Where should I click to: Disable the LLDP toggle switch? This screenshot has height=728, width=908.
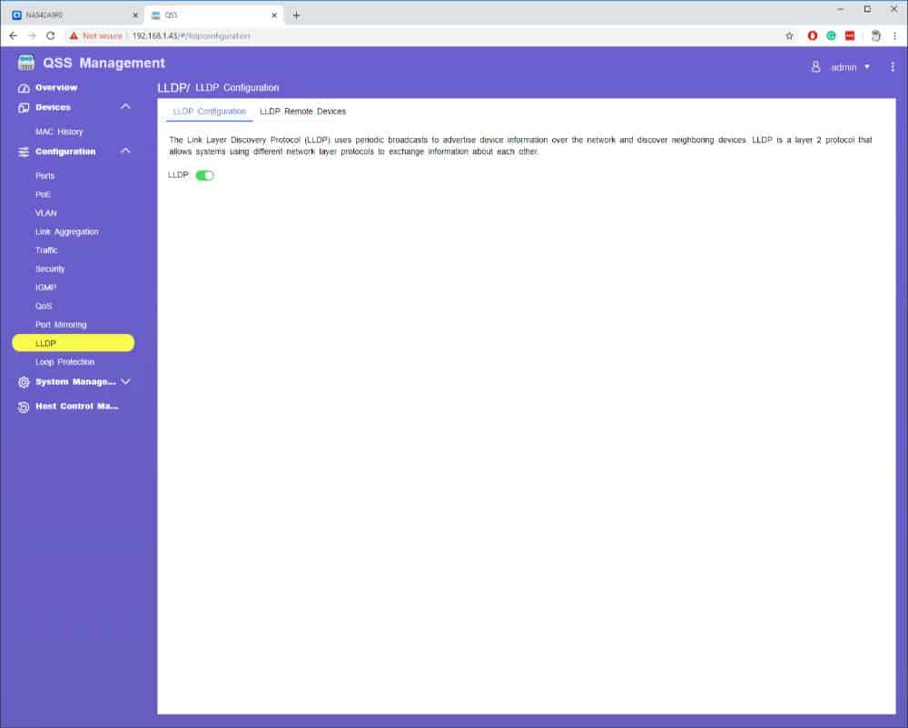click(204, 175)
